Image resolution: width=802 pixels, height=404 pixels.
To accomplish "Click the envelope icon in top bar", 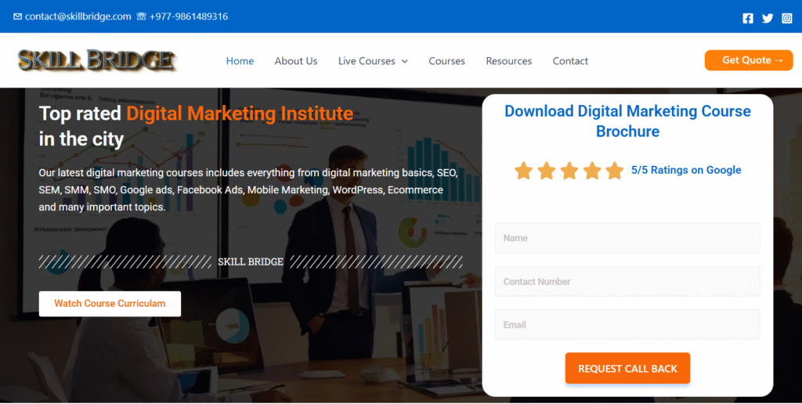I will coord(18,16).
